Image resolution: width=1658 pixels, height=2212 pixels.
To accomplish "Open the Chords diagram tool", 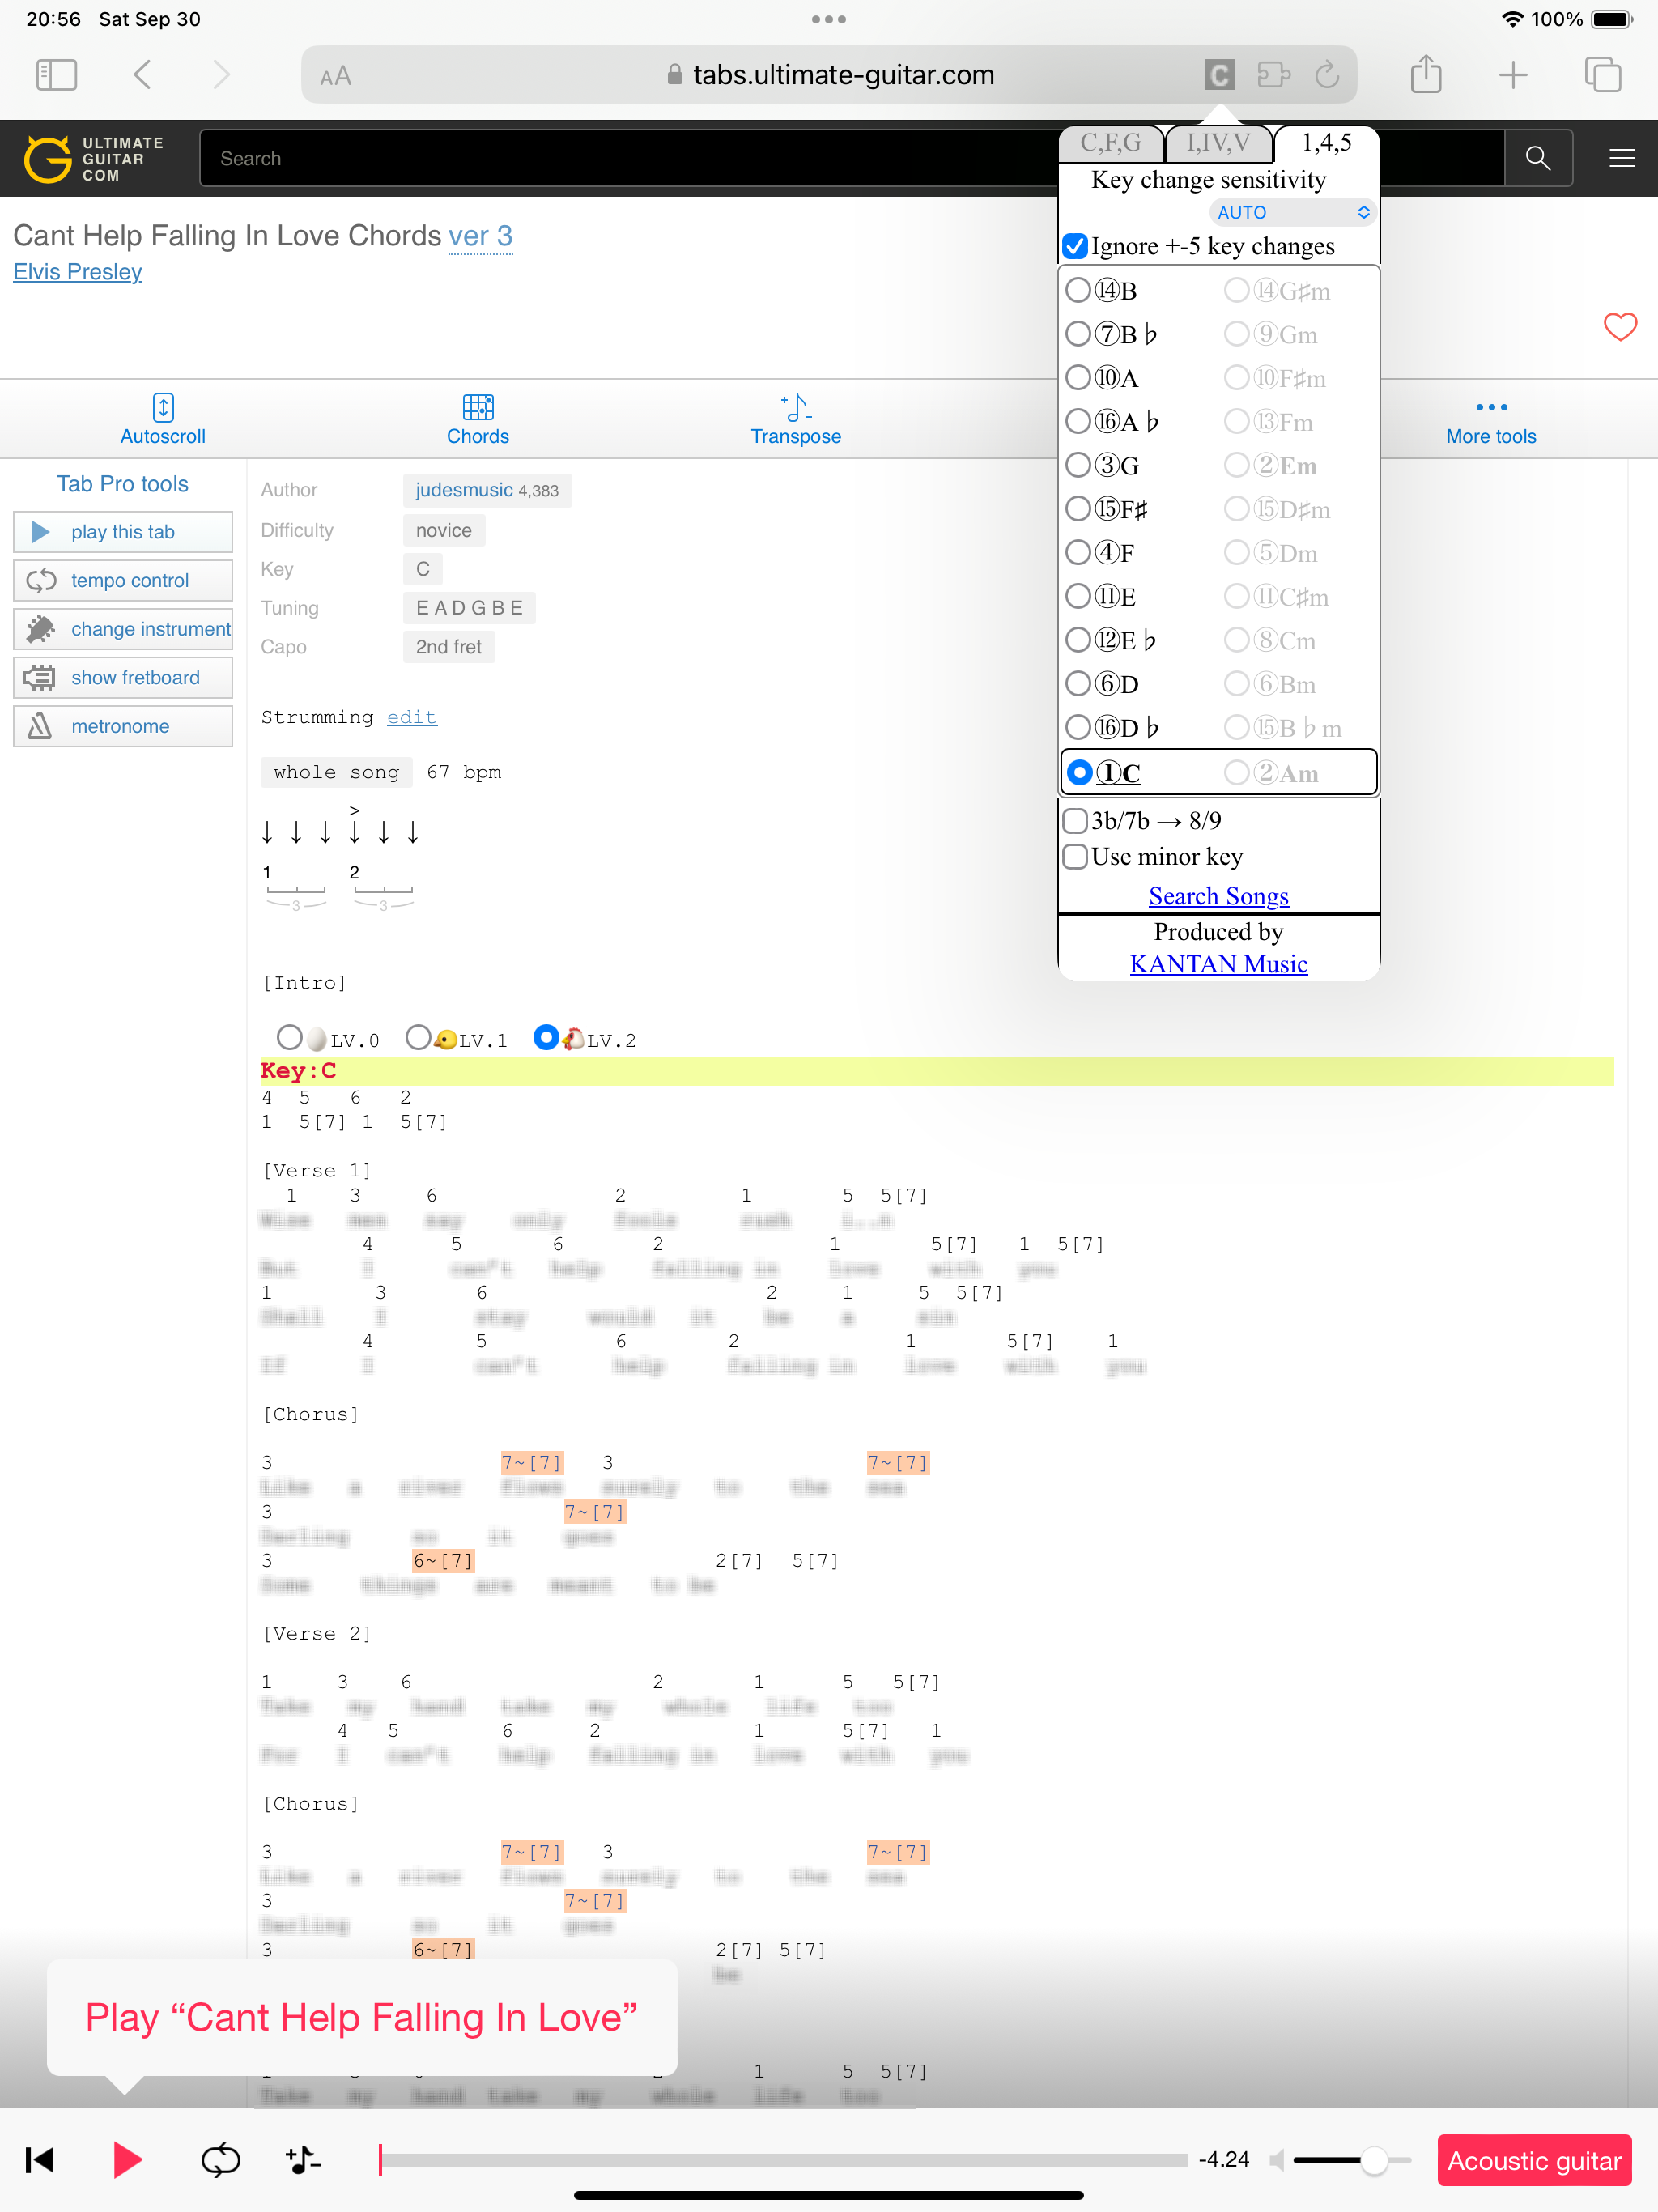I will pyautogui.click(x=478, y=419).
